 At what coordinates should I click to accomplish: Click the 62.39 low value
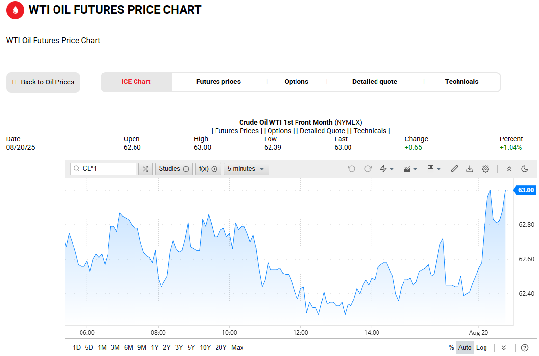click(x=272, y=148)
